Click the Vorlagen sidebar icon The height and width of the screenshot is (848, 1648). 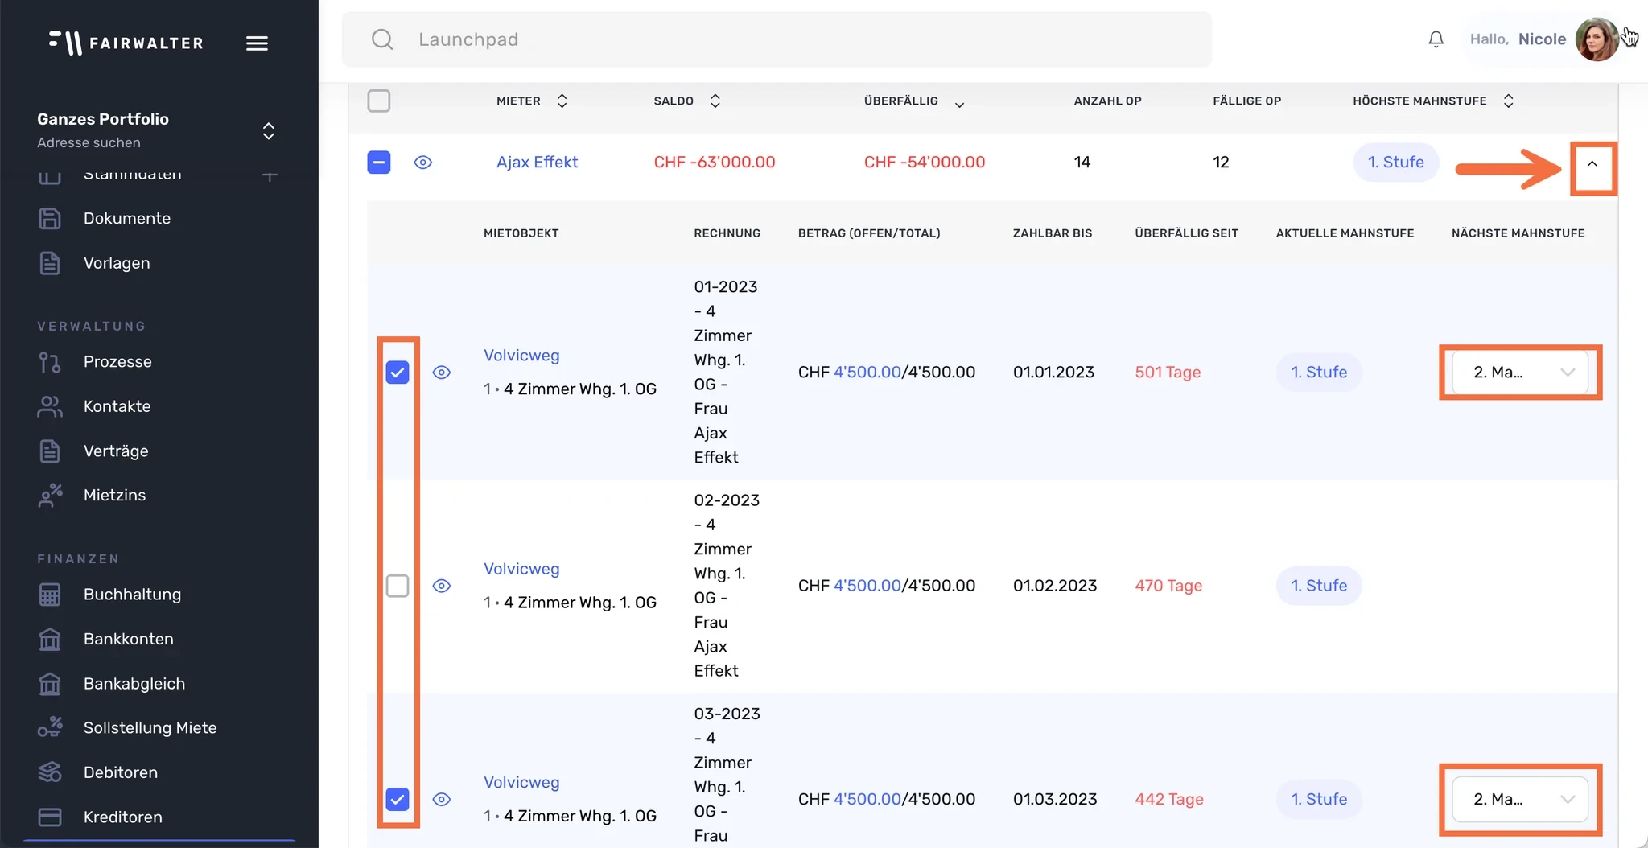tap(50, 263)
